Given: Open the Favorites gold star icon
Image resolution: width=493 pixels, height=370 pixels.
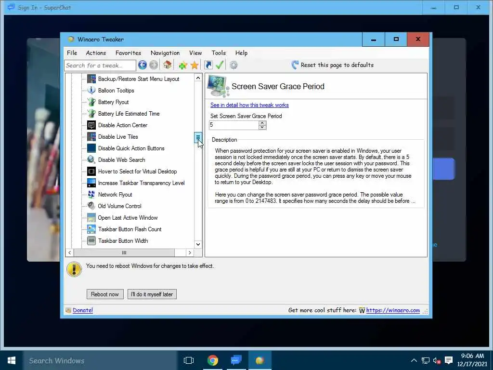Looking at the screenshot, I should [x=195, y=65].
